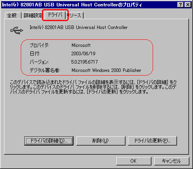Click the title bar help question-mark button
193x169 pixels.
point(181,5)
